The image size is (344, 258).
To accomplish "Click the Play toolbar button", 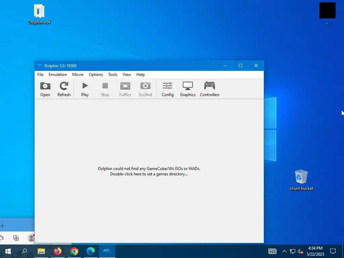I will coord(85,89).
